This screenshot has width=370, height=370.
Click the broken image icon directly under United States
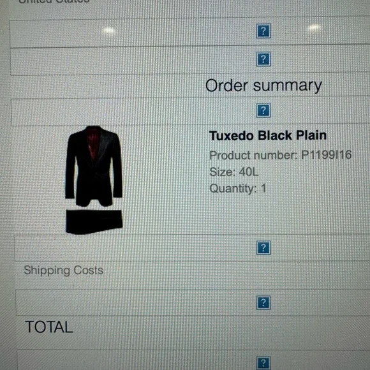click(263, 31)
